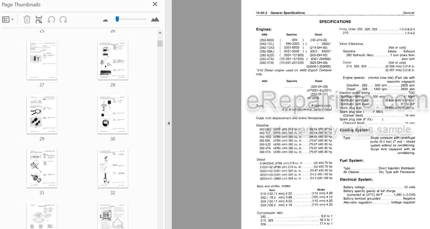This screenshot has width=430, height=229.
Task: Click 'Battery voltage' 12 volts line
Action: [x=379, y=187]
